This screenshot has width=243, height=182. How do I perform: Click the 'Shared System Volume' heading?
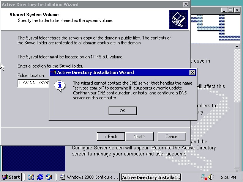click(34, 15)
